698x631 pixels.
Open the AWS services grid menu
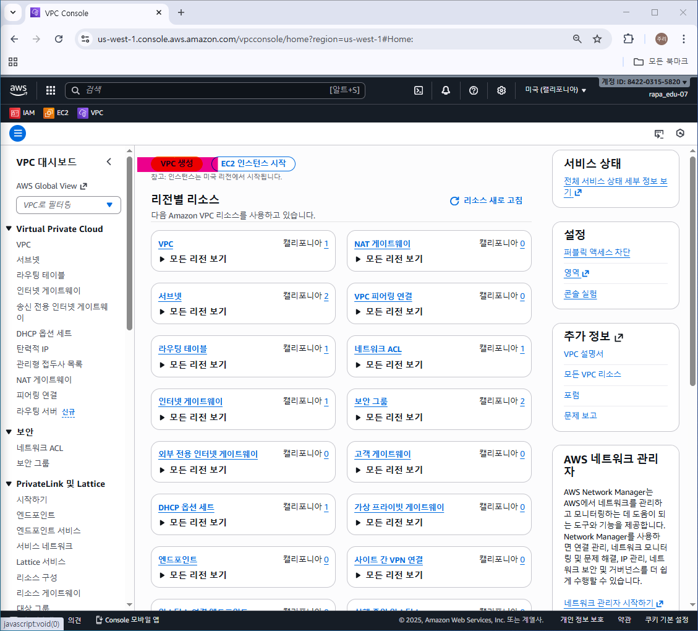pyautogui.click(x=51, y=90)
